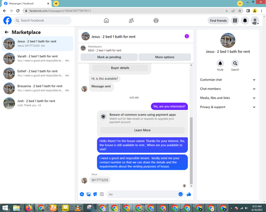Click Find friends button
The image size is (266, 212).
218,21
